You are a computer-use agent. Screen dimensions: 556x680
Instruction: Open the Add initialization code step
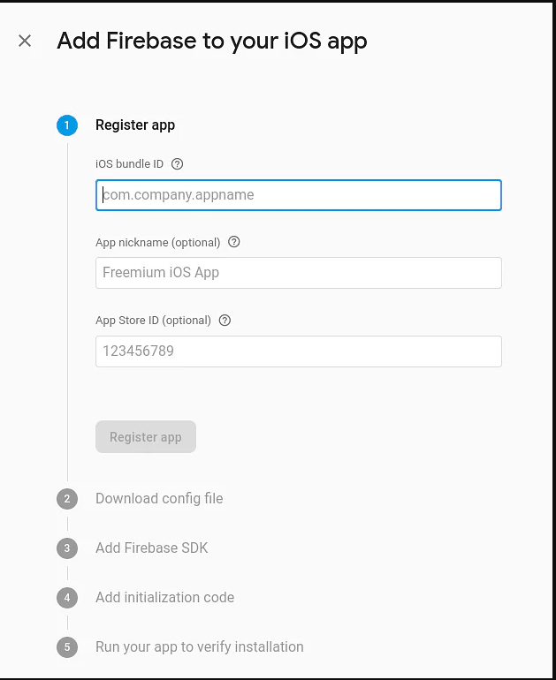(x=165, y=598)
